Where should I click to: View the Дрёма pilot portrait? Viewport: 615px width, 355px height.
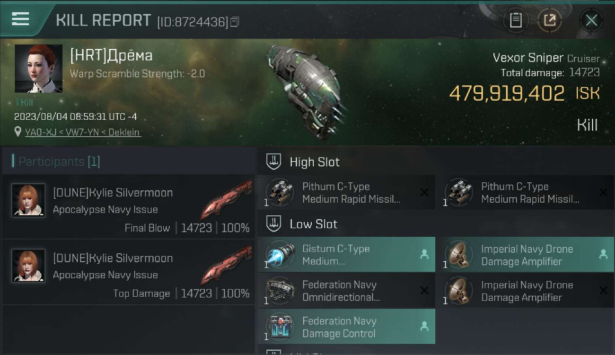[38, 69]
